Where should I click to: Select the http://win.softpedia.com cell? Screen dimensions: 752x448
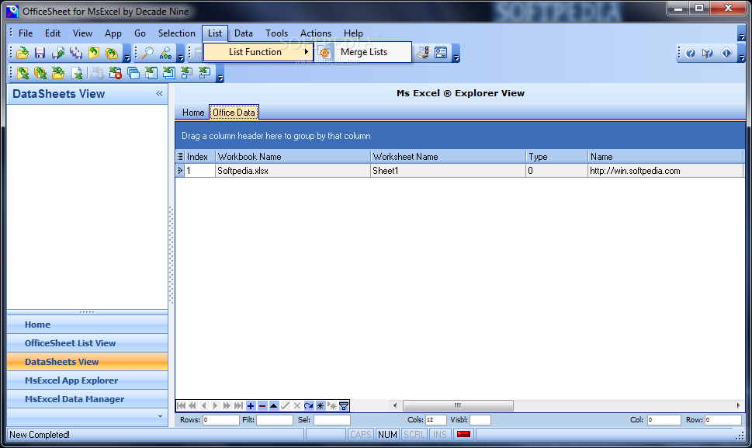pyautogui.click(x=665, y=170)
